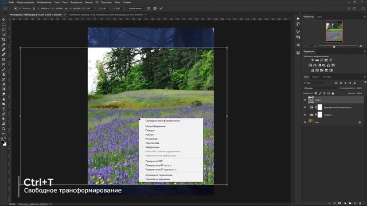This screenshot has height=206, width=367.
Task: Hide the Фон layer eye
Action: [305, 122]
